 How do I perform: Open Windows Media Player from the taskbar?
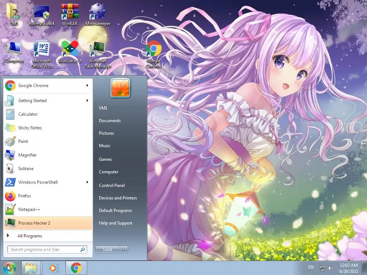pos(53,268)
